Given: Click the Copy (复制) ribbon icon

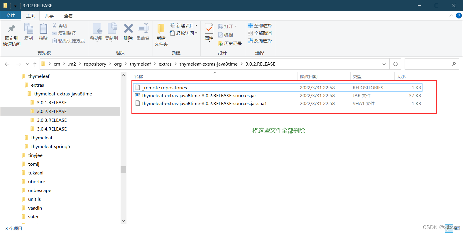Looking at the screenshot, I should (x=28, y=32).
